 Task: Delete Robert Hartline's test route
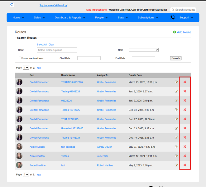coord(185,165)
